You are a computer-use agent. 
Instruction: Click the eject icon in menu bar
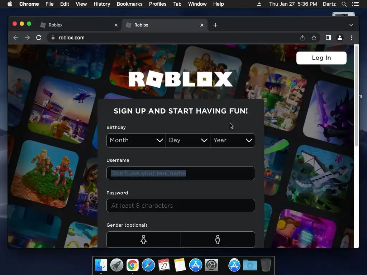tap(259, 4)
